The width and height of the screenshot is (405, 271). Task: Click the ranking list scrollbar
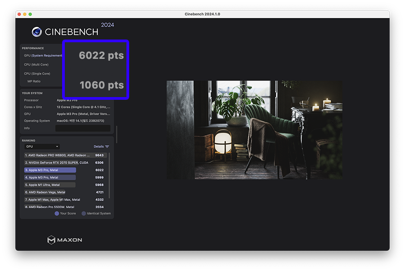(x=109, y=175)
